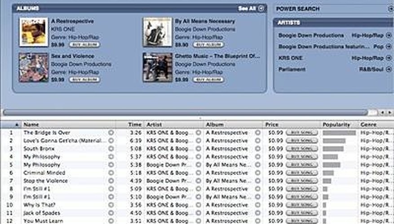Screen dimensions: 394x224
Task: Sort the song list by the Time column
Action: [130, 125]
